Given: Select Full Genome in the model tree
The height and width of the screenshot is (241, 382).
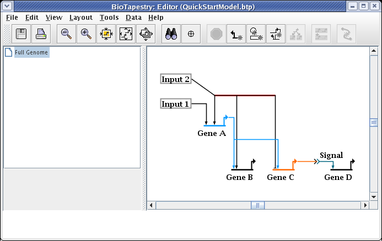Looking at the screenshot, I should coord(31,53).
